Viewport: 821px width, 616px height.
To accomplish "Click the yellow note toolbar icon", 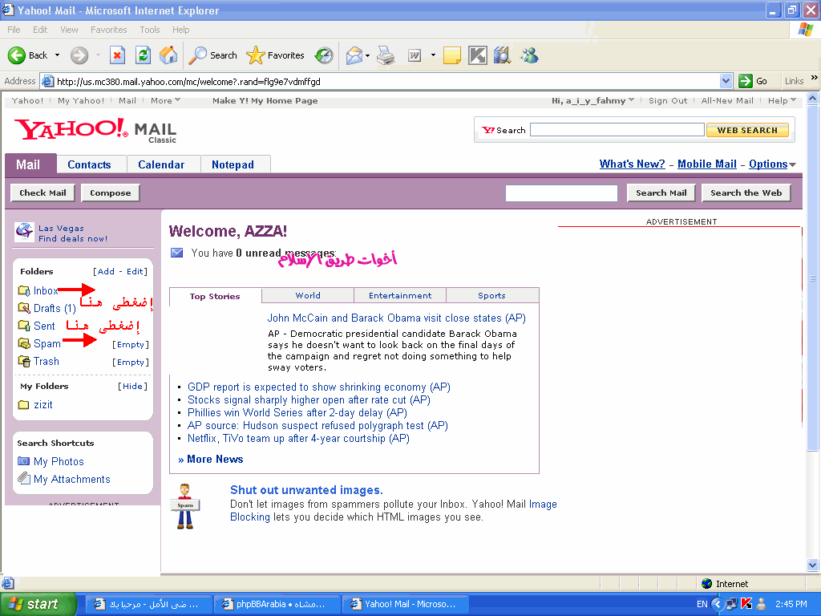I will point(452,55).
